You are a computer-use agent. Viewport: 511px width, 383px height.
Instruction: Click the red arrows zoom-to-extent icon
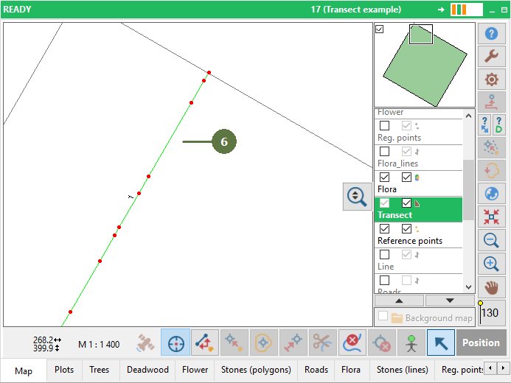pos(491,217)
